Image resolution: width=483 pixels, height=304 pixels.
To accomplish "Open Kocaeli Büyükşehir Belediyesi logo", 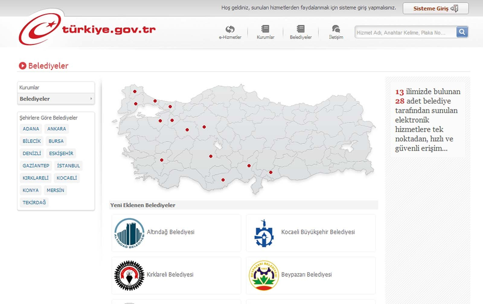I will (264, 233).
